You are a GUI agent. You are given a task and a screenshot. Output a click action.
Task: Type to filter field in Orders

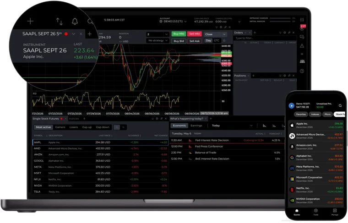click(x=265, y=38)
